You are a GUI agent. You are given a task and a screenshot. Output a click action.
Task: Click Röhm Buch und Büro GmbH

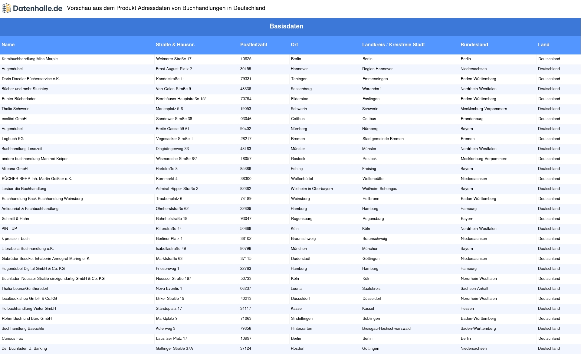pyautogui.click(x=27, y=319)
